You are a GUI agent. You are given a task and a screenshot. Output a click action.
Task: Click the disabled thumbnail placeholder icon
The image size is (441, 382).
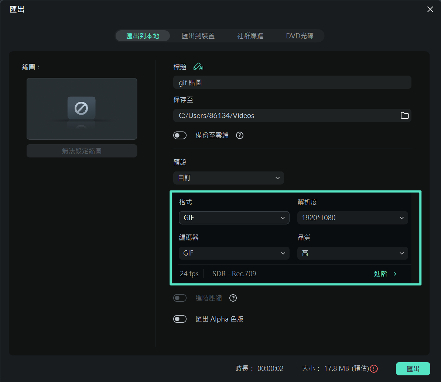pos(82,108)
